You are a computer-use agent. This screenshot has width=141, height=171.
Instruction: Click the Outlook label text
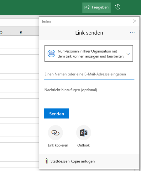83,145
